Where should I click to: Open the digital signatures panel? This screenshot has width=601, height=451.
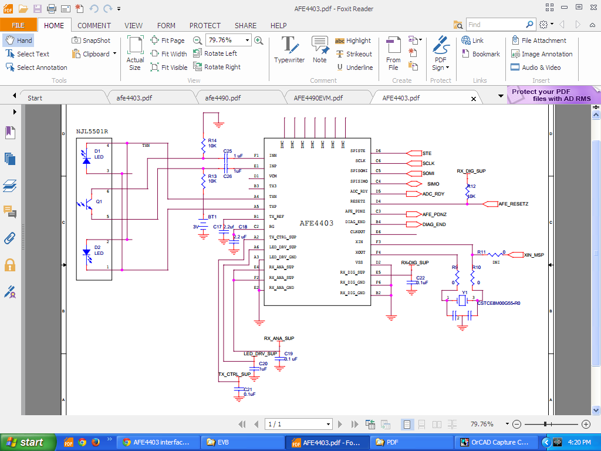click(10, 291)
